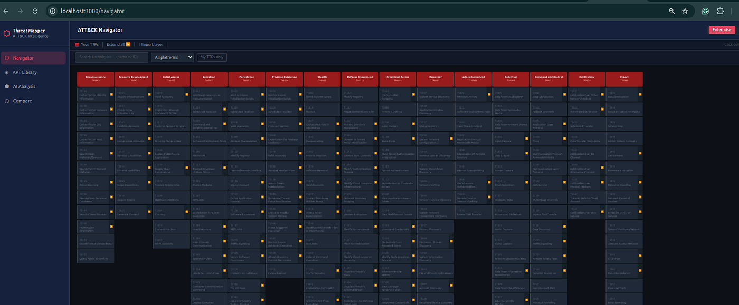Screen dimensions: 739x305
Task: Expand Process Injection under Privilege Escalation
Action: point(300,124)
